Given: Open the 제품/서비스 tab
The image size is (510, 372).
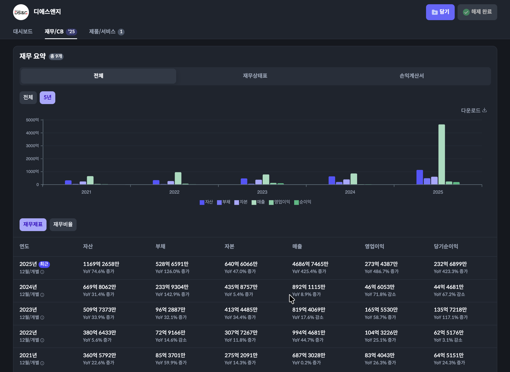Looking at the screenshot, I should click(x=107, y=31).
